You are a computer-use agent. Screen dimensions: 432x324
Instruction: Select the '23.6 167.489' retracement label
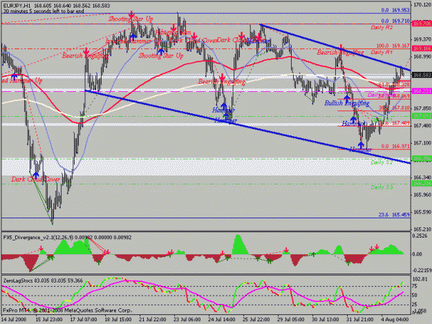[395, 123]
